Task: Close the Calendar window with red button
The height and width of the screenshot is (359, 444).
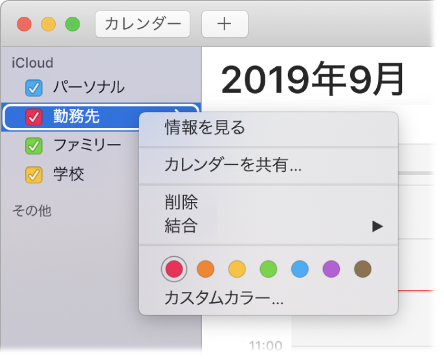Action: tap(25, 25)
